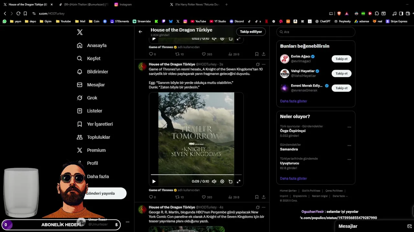Click Daha fazla göster under follow suggestions
Screen dimensions: 414x232
pyautogui.click(x=293, y=101)
